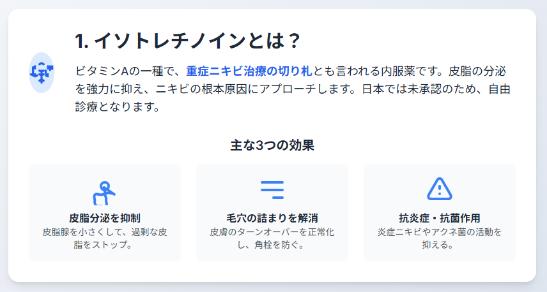Click the card title 毛穴の詰まりを解消
Viewport: 547px width, 292px height.
click(x=272, y=218)
